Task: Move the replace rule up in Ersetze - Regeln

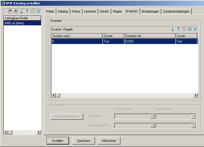Action: [178, 29]
